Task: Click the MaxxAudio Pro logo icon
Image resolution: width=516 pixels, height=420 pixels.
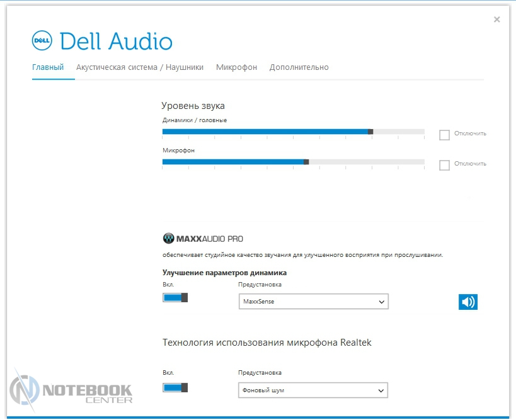Action: pos(168,239)
